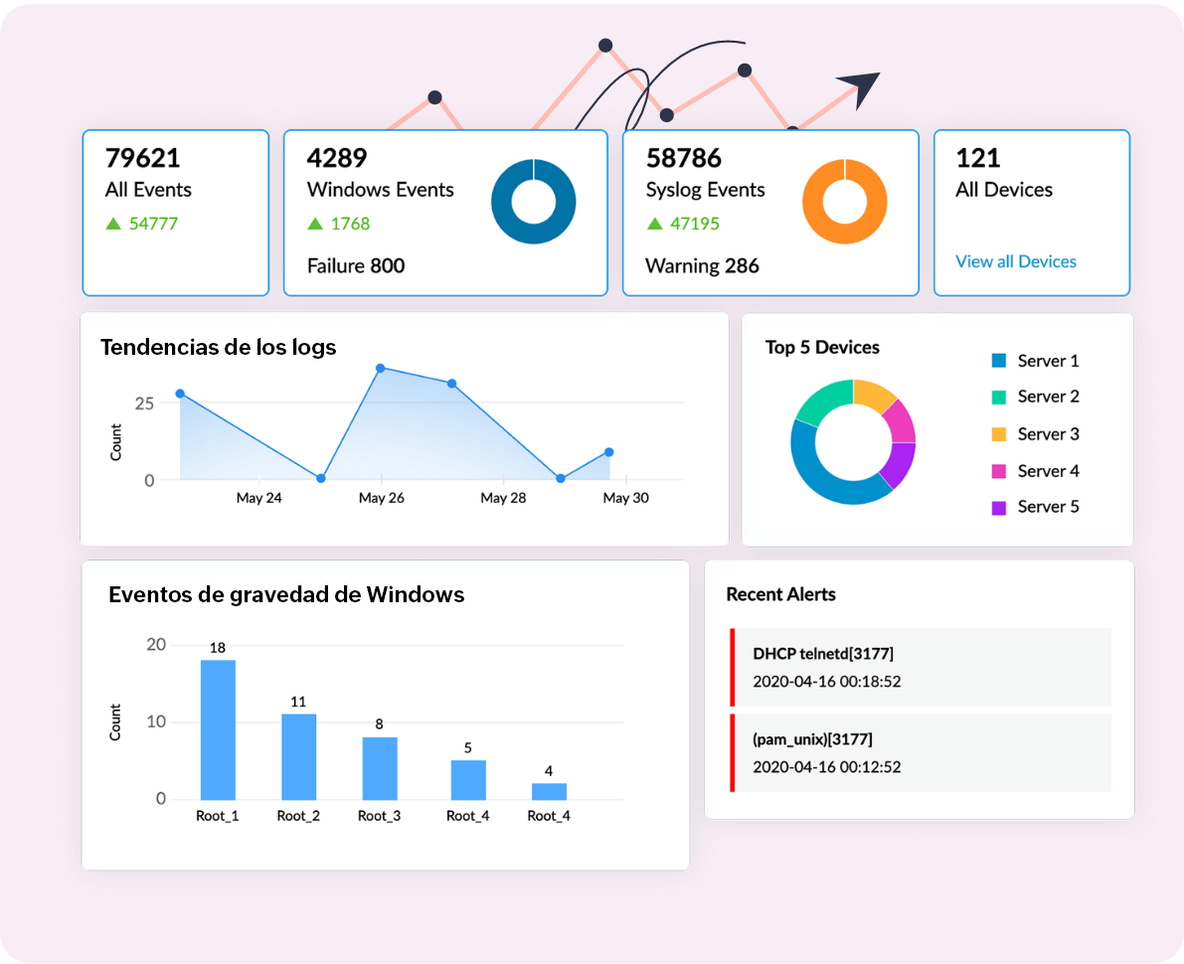Click the May 24 axis label

pos(259,498)
